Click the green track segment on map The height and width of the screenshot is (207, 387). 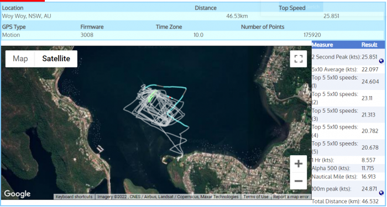tap(152, 96)
